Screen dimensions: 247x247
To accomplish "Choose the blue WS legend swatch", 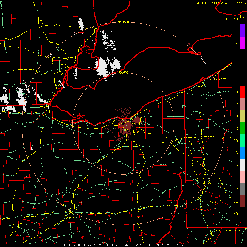I will click(x=242, y=153).
